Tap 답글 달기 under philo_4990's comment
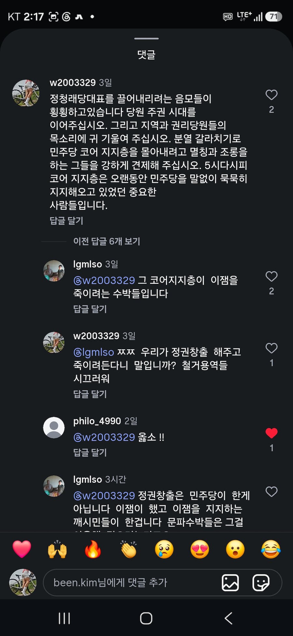This screenshot has width=293, height=636. (x=90, y=452)
